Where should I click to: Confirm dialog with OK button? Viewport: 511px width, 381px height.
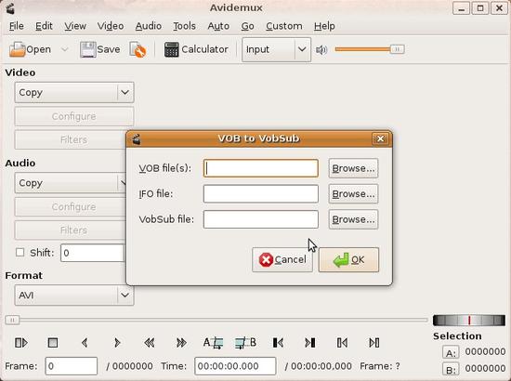click(348, 260)
